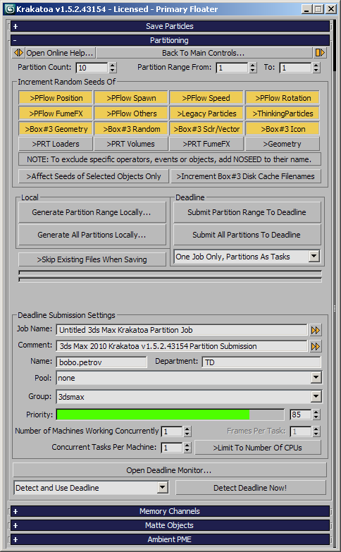The height and width of the screenshot is (552, 341).
Task: Expand the Ambient PME rollout
Action: 170,539
